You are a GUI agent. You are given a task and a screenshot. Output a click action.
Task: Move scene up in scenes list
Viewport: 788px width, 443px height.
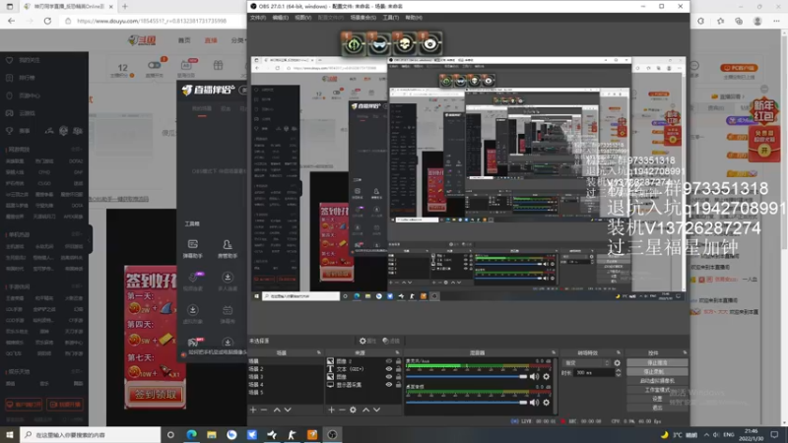pyautogui.click(x=277, y=410)
